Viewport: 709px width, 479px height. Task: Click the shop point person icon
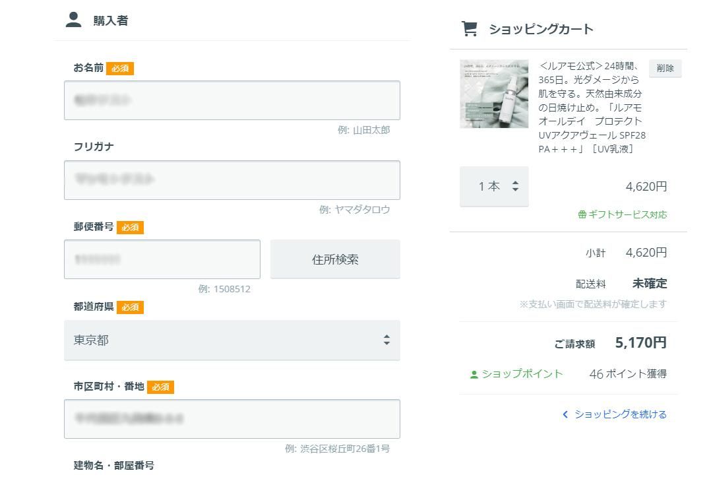click(x=474, y=375)
